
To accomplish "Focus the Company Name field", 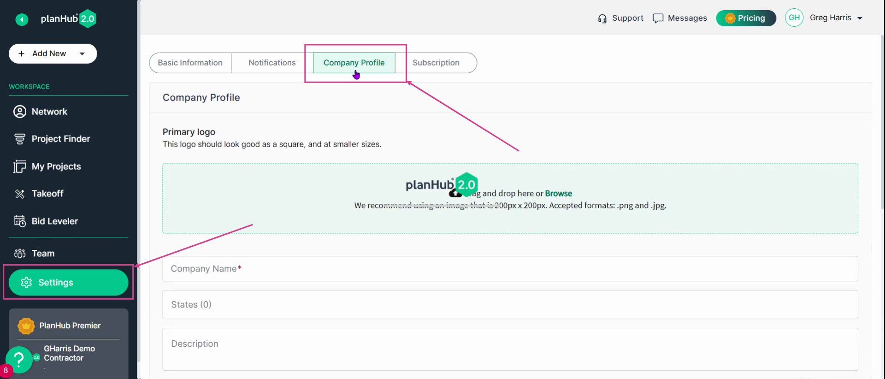I will point(510,269).
